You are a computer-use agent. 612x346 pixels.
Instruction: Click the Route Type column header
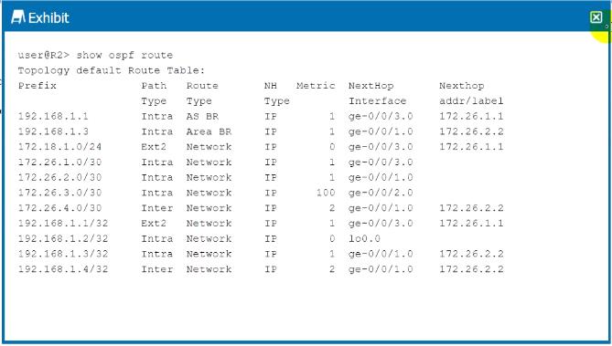coord(202,93)
